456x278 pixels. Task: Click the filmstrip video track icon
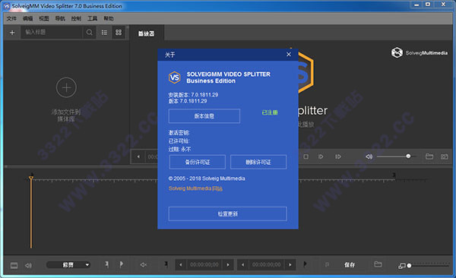[x=14, y=265]
